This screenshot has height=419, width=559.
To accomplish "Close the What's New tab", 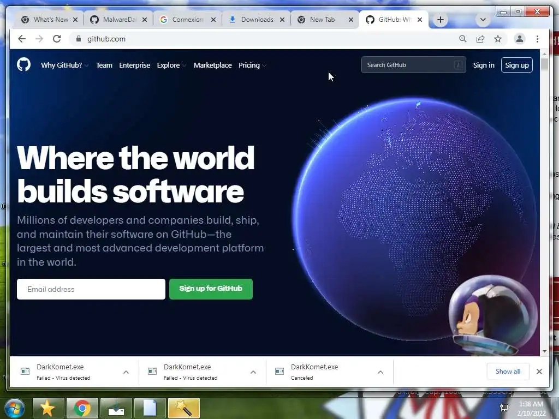I will (x=75, y=20).
